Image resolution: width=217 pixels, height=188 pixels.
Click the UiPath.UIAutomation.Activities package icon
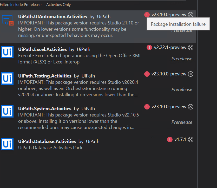pyautogui.click(x=8, y=20)
